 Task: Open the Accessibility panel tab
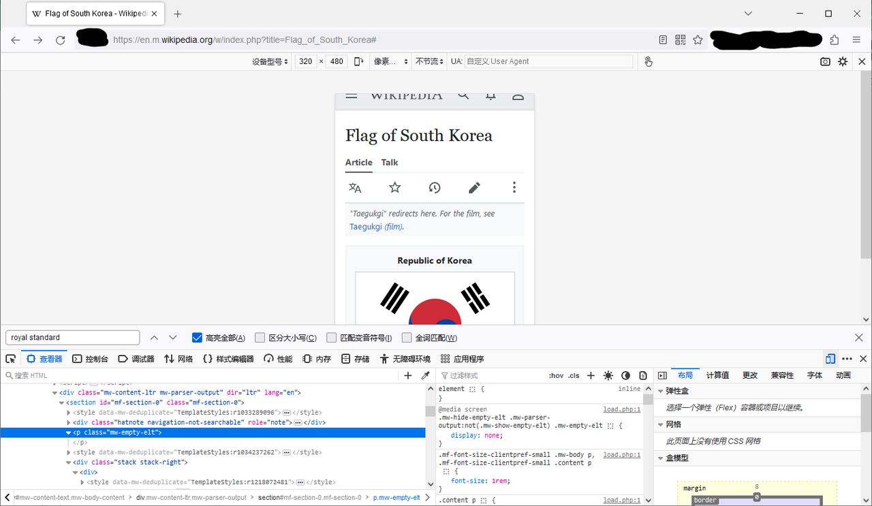click(405, 359)
